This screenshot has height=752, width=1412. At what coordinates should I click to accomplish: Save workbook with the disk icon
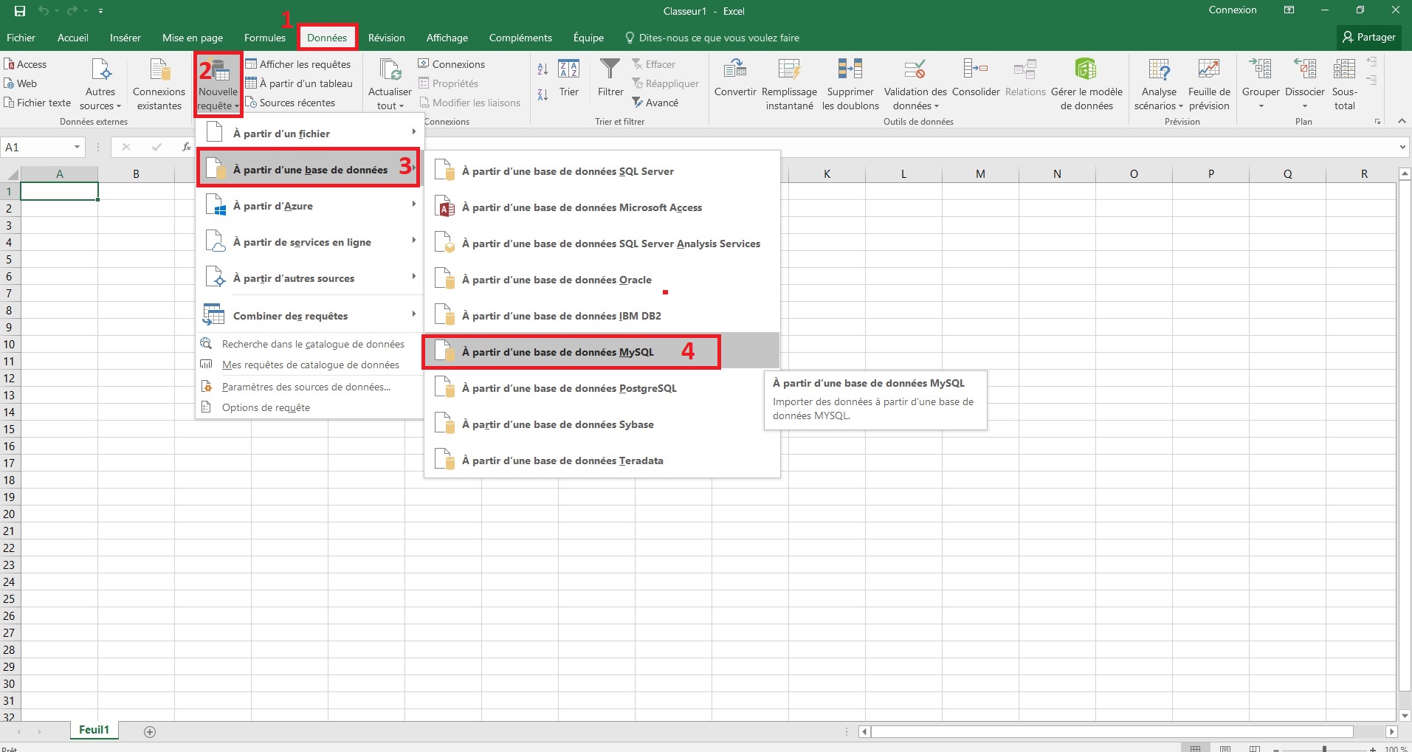pos(20,11)
